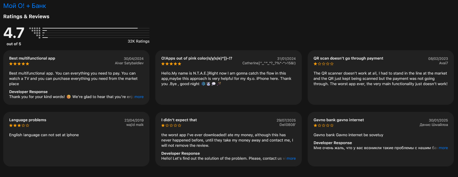Click the 32K Ratings count
The width and height of the screenshot is (458, 177).
click(x=139, y=41)
